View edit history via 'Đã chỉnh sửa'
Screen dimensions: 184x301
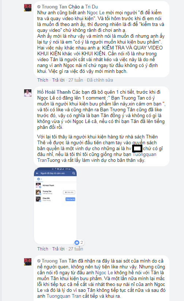click(100, 80)
